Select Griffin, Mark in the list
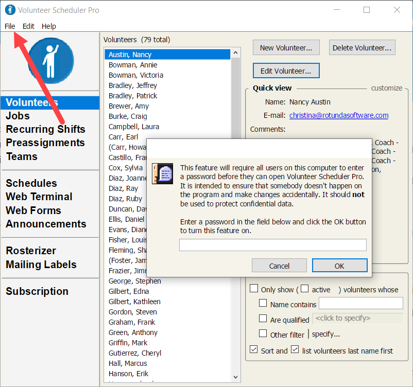The width and height of the screenshot is (413, 387). [167, 343]
